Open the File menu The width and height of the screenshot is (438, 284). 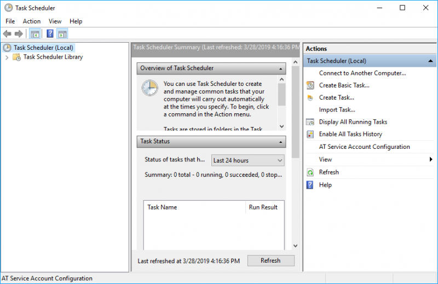coord(10,21)
